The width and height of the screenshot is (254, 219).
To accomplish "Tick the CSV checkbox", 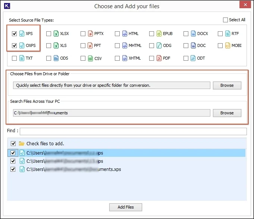I will click(83, 58).
